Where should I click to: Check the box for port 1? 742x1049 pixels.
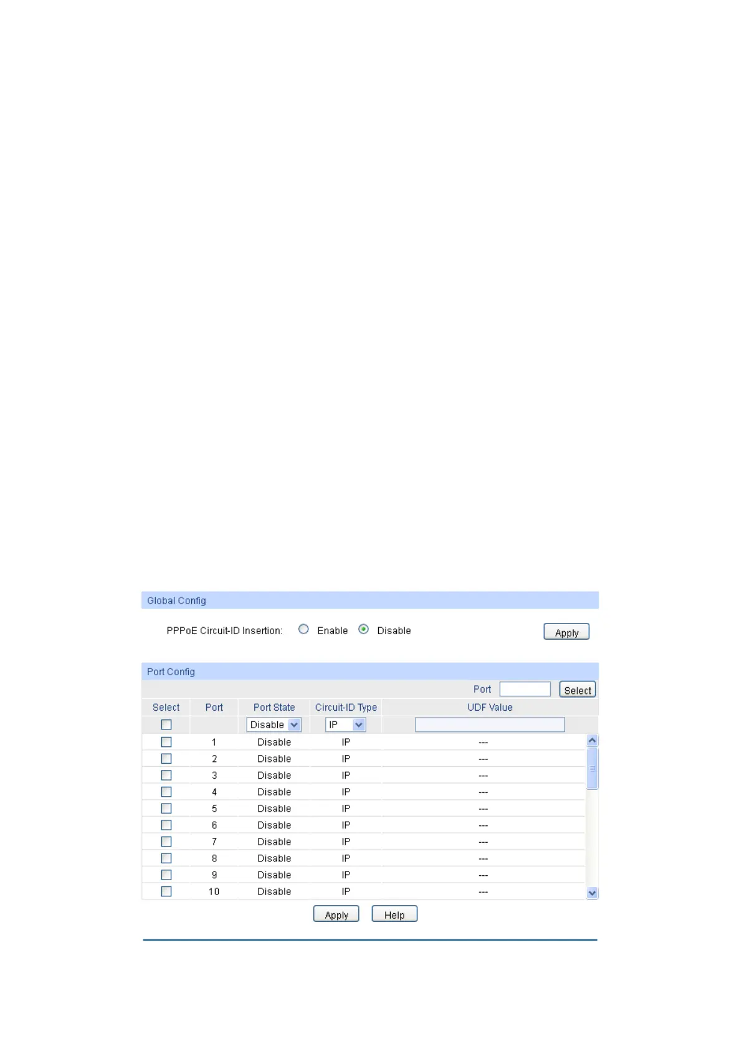point(166,743)
